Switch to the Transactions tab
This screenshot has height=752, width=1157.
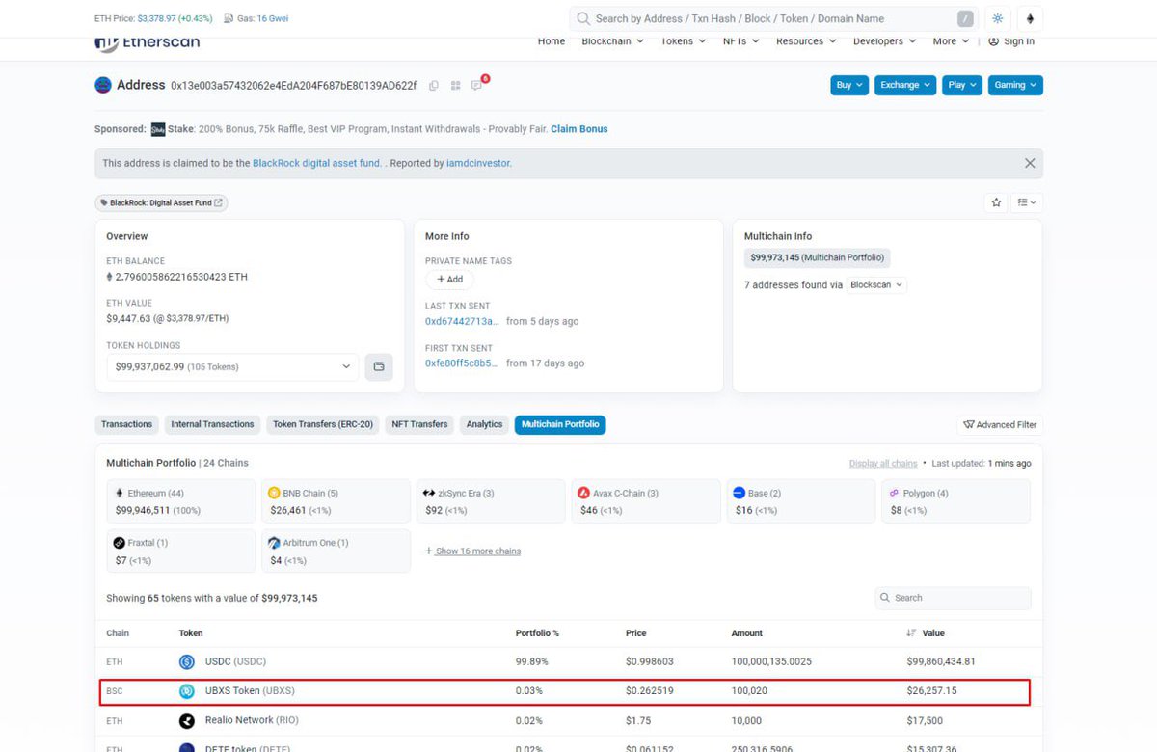(127, 424)
